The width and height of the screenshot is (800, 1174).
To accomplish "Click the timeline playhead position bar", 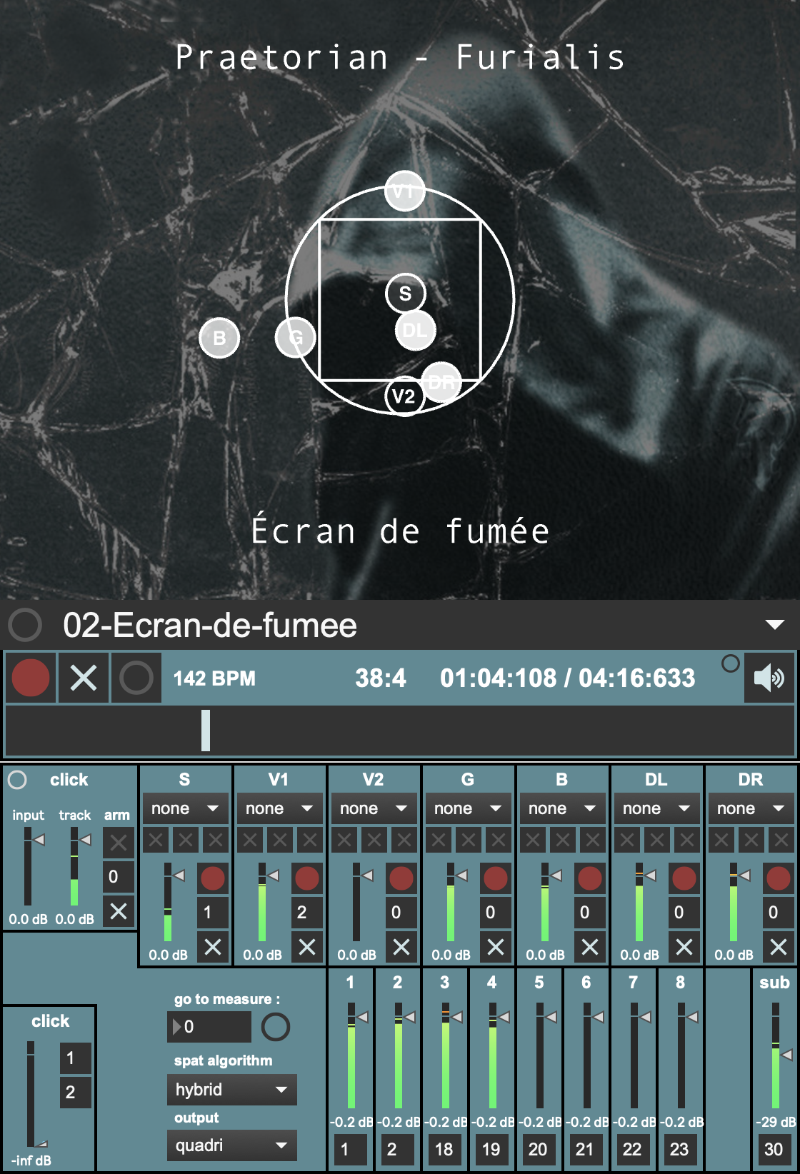I will click(206, 730).
